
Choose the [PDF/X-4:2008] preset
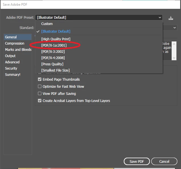pyautogui.click(x=99, y=58)
